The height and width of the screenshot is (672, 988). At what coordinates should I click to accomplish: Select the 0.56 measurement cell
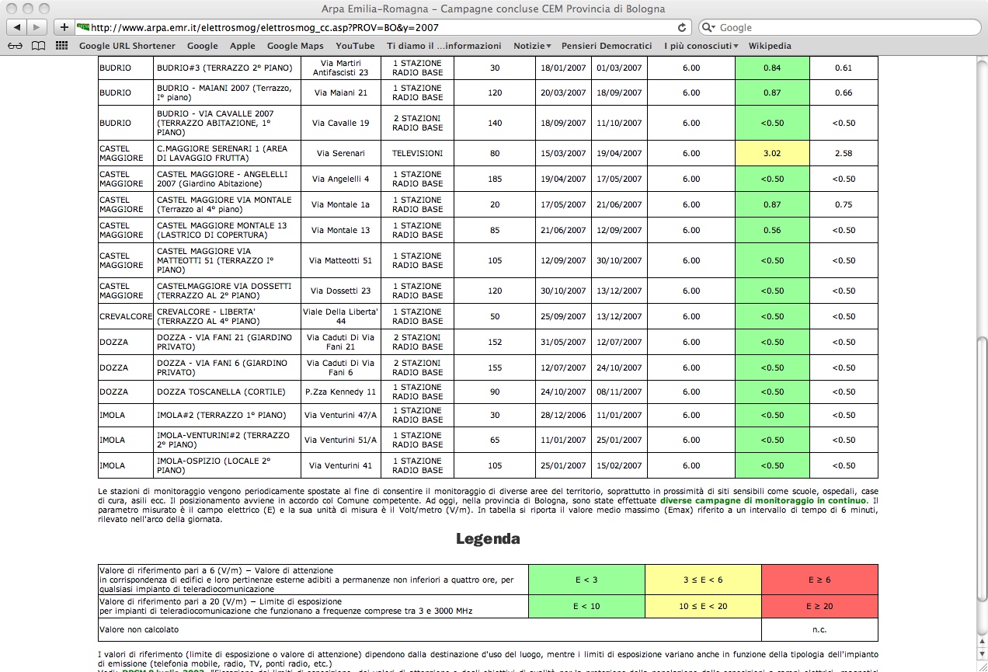click(772, 230)
